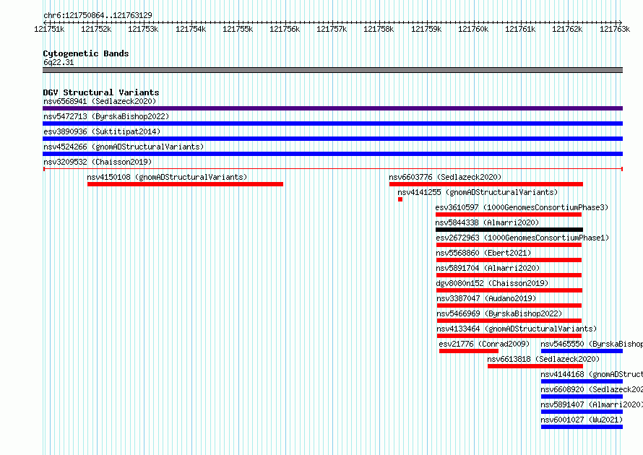Viewport: 643px width, 455px height.
Task: Open nsv4133464 (gnomADStructuralVariants) label
Action: [517, 329]
